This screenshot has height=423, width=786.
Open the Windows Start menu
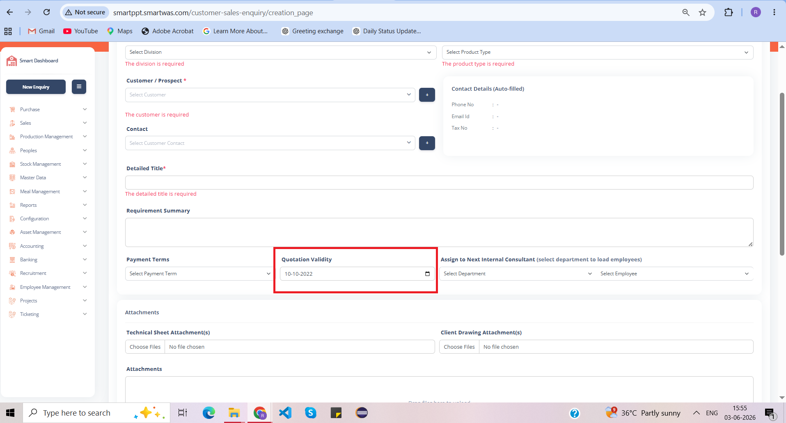11,413
